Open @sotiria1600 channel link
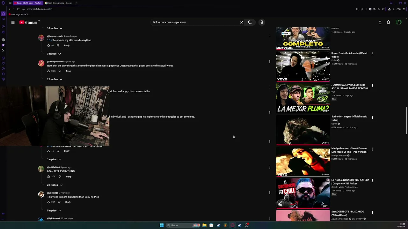 (53, 167)
